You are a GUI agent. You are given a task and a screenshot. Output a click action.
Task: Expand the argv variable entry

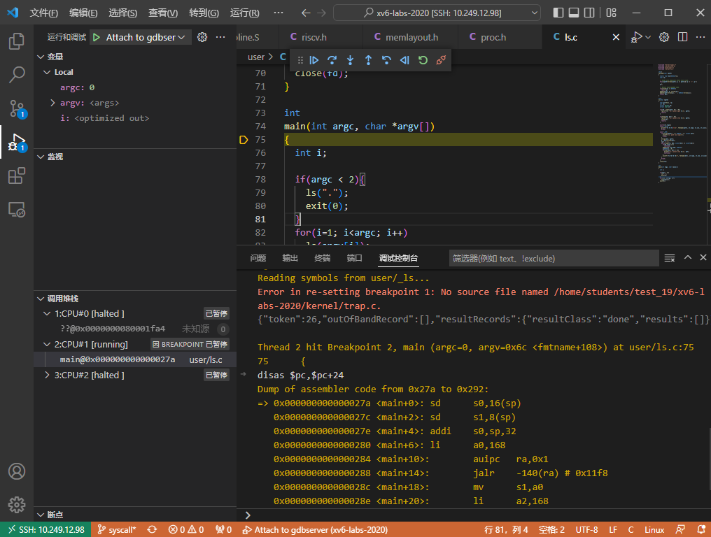pyautogui.click(x=53, y=103)
